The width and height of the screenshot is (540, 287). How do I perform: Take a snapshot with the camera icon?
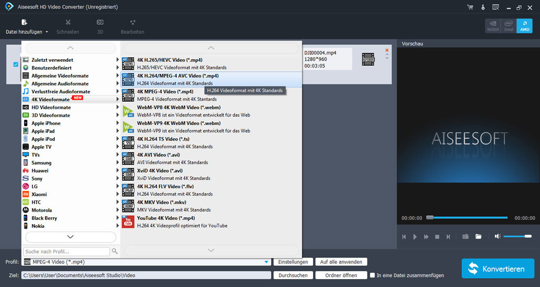point(465,237)
